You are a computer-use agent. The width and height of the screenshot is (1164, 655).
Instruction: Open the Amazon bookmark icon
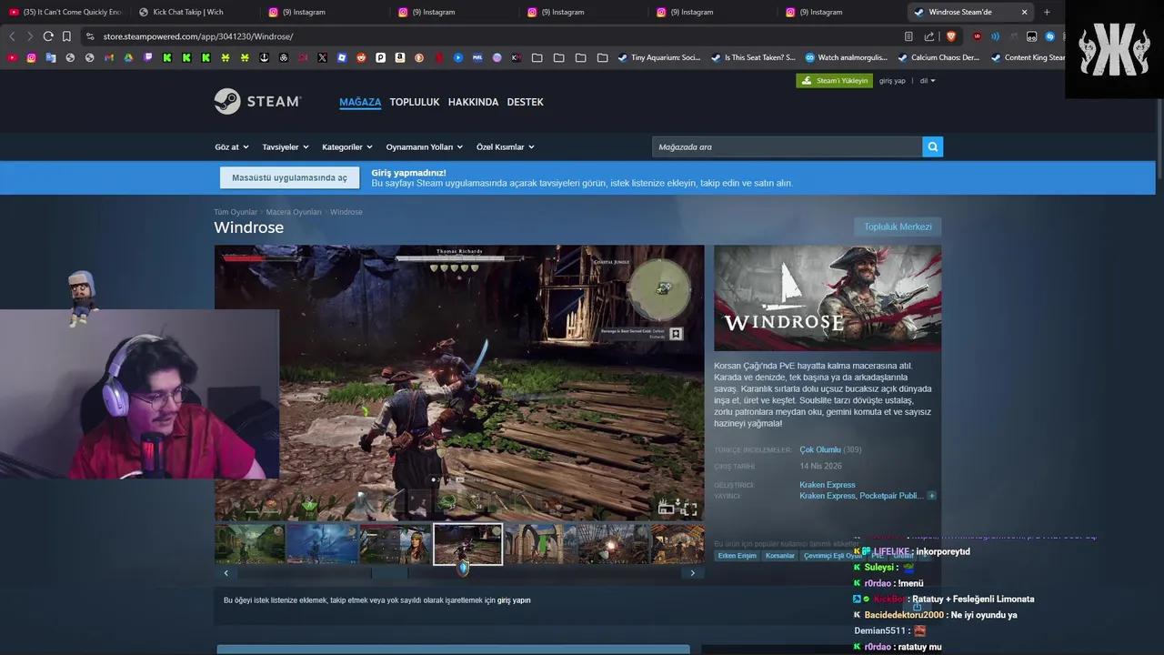tap(400, 57)
